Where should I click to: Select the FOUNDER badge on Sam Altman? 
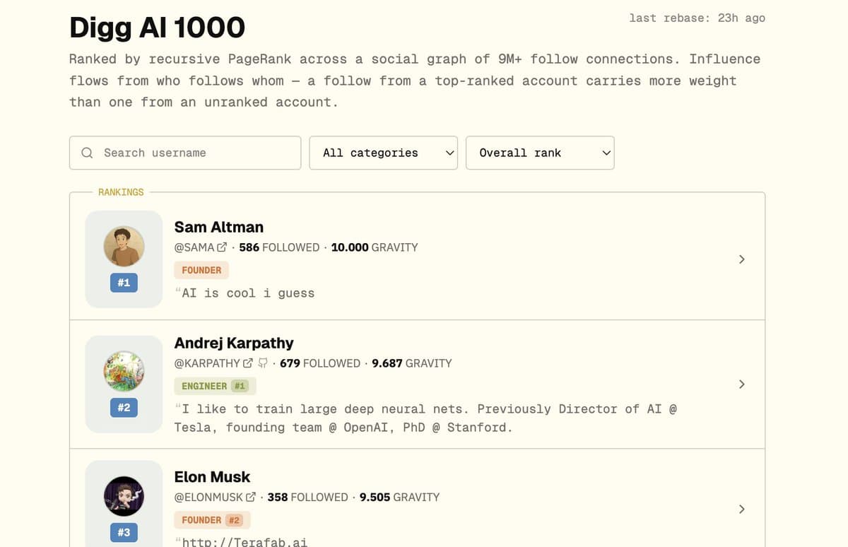point(201,270)
